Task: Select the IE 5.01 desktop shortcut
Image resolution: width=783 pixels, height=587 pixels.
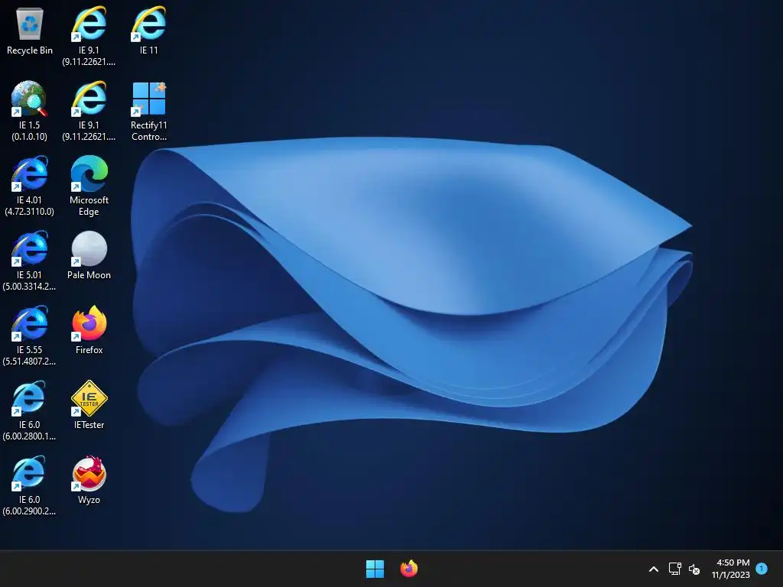Action: tap(30, 261)
